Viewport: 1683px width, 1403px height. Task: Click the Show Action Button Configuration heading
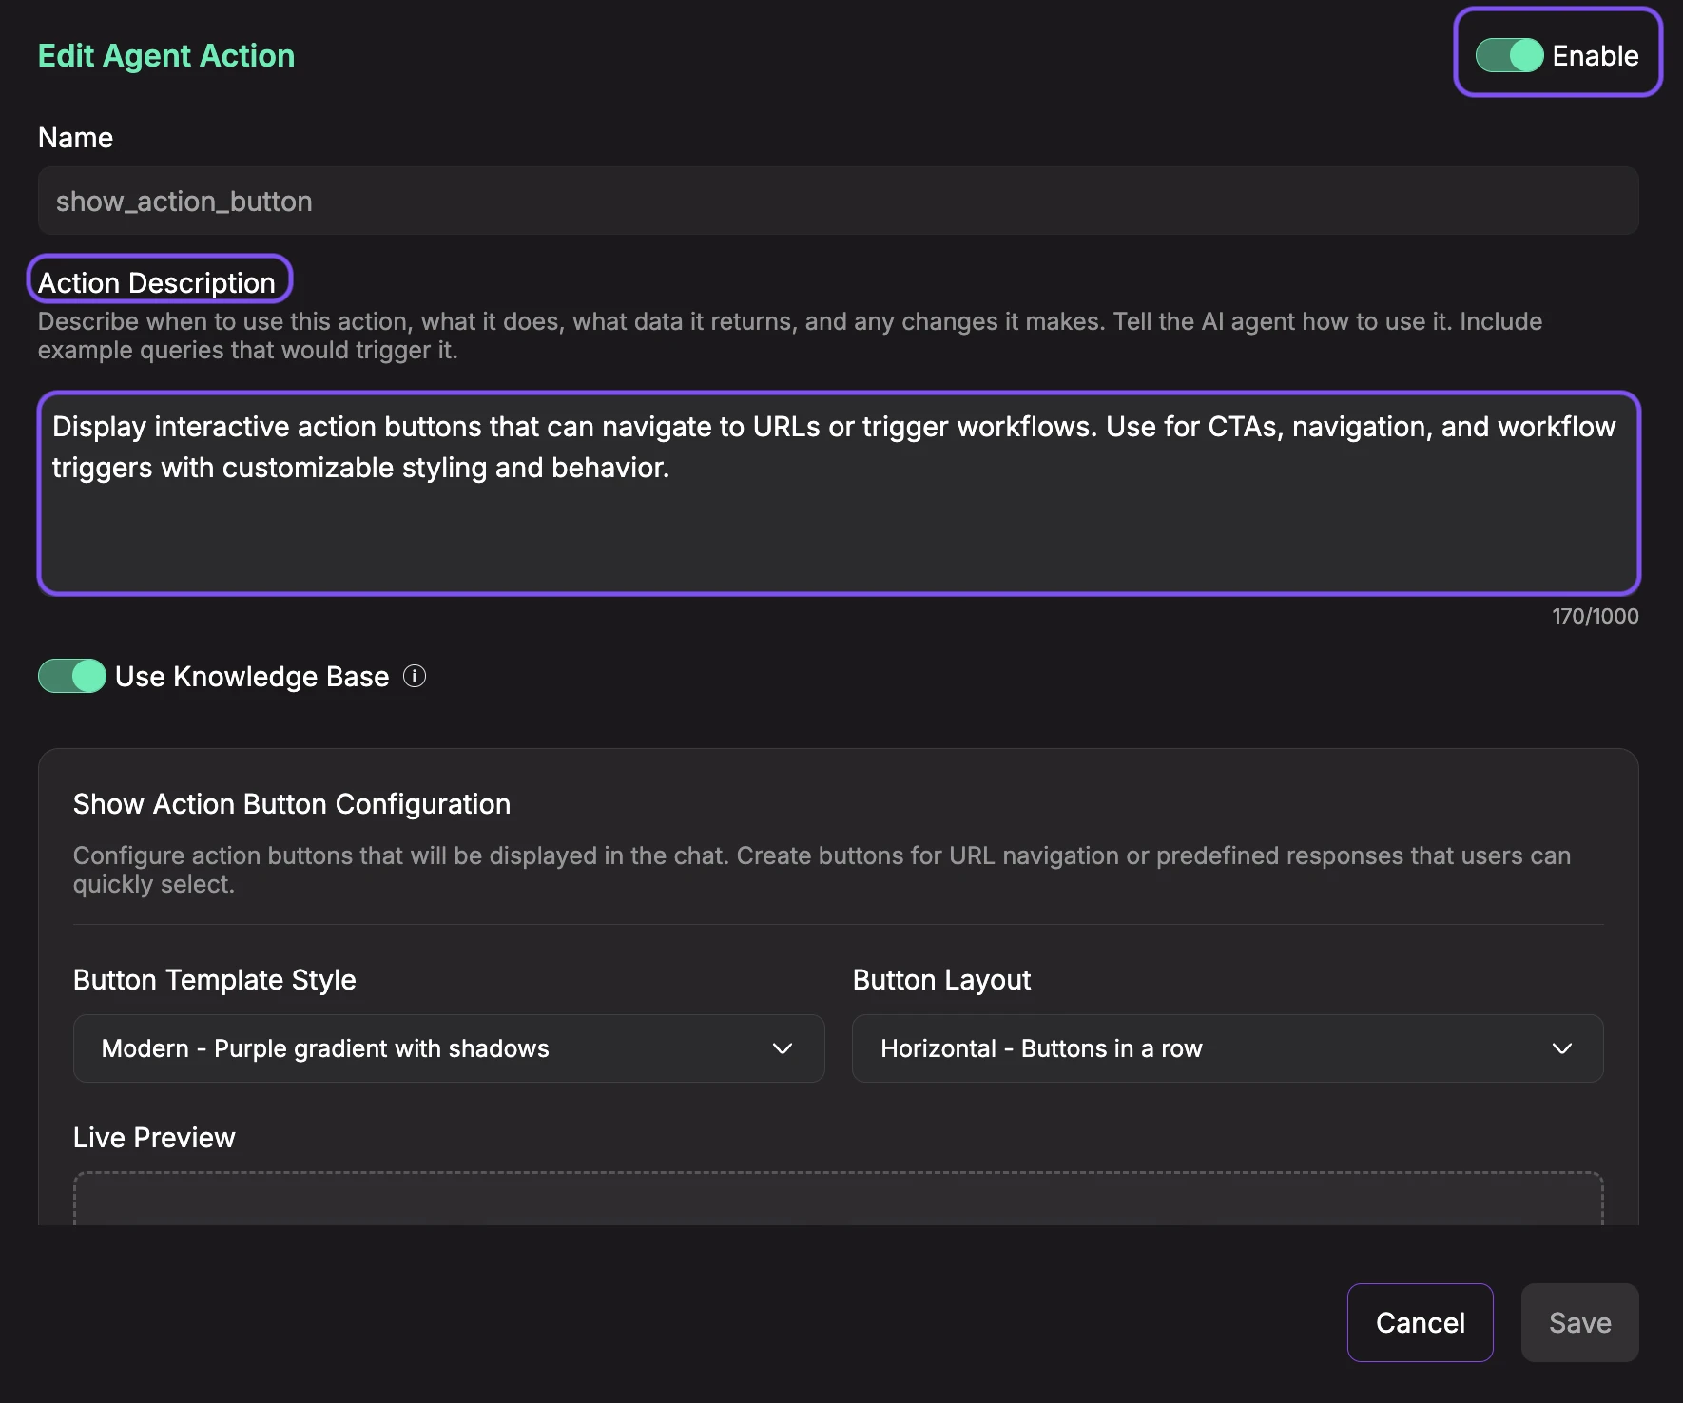(x=291, y=803)
